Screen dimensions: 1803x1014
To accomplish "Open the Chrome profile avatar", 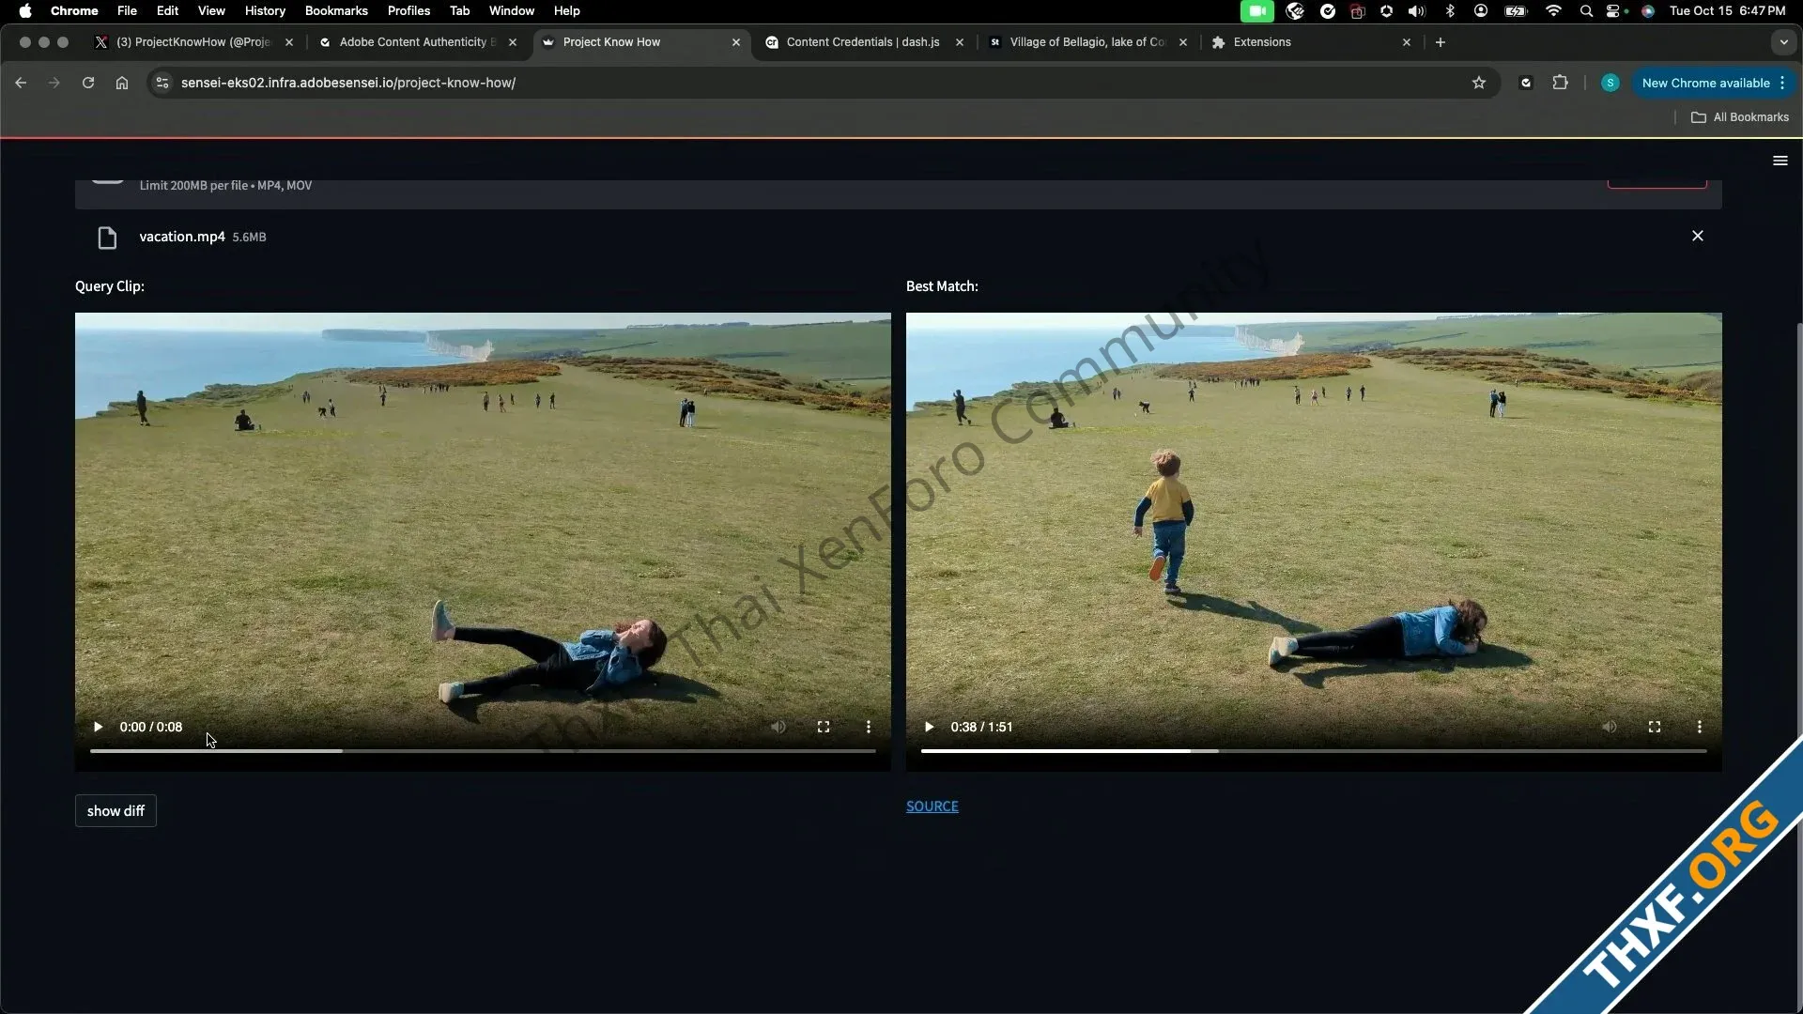I will (1610, 83).
